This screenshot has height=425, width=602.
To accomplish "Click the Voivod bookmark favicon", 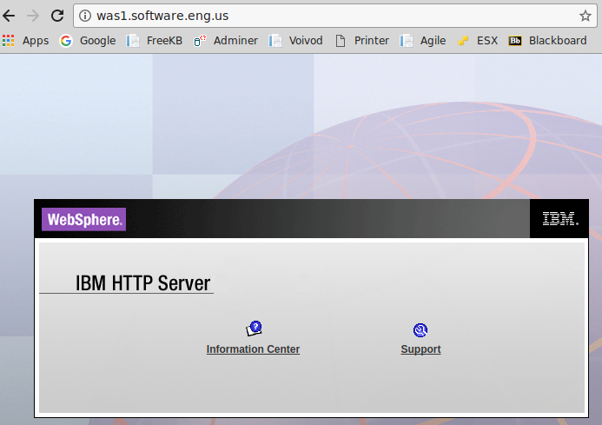I will click(275, 40).
